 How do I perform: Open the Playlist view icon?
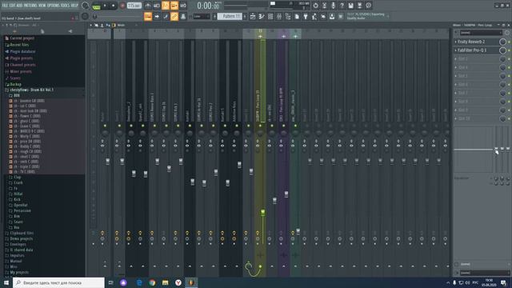pos(253,16)
